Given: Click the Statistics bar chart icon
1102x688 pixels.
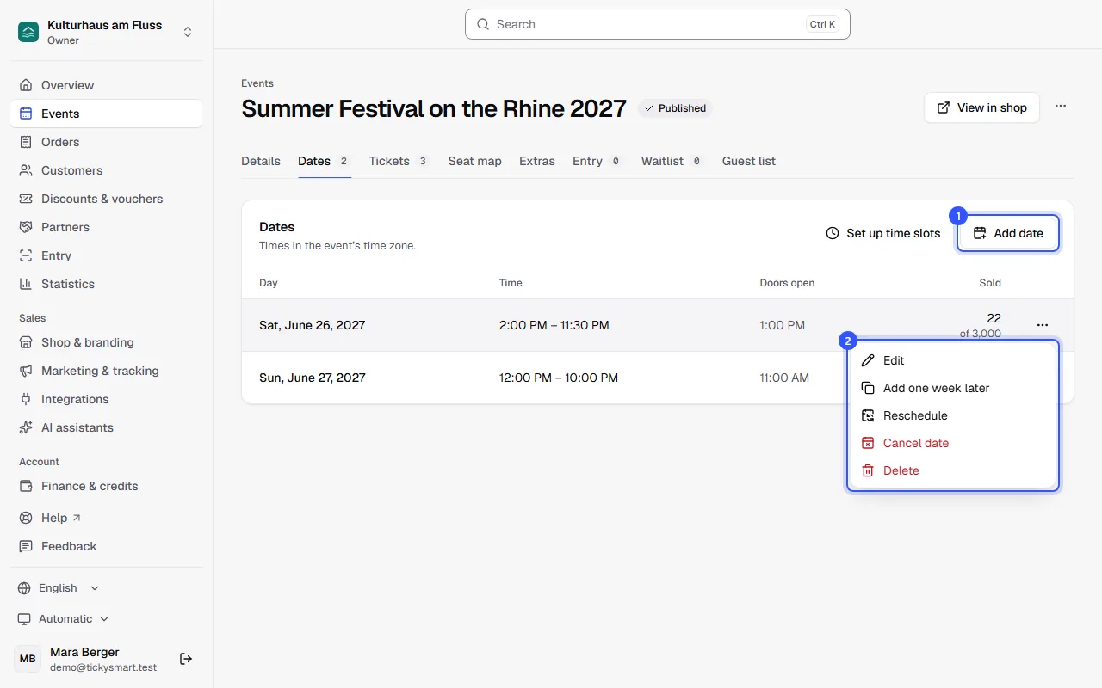Looking at the screenshot, I should point(26,284).
